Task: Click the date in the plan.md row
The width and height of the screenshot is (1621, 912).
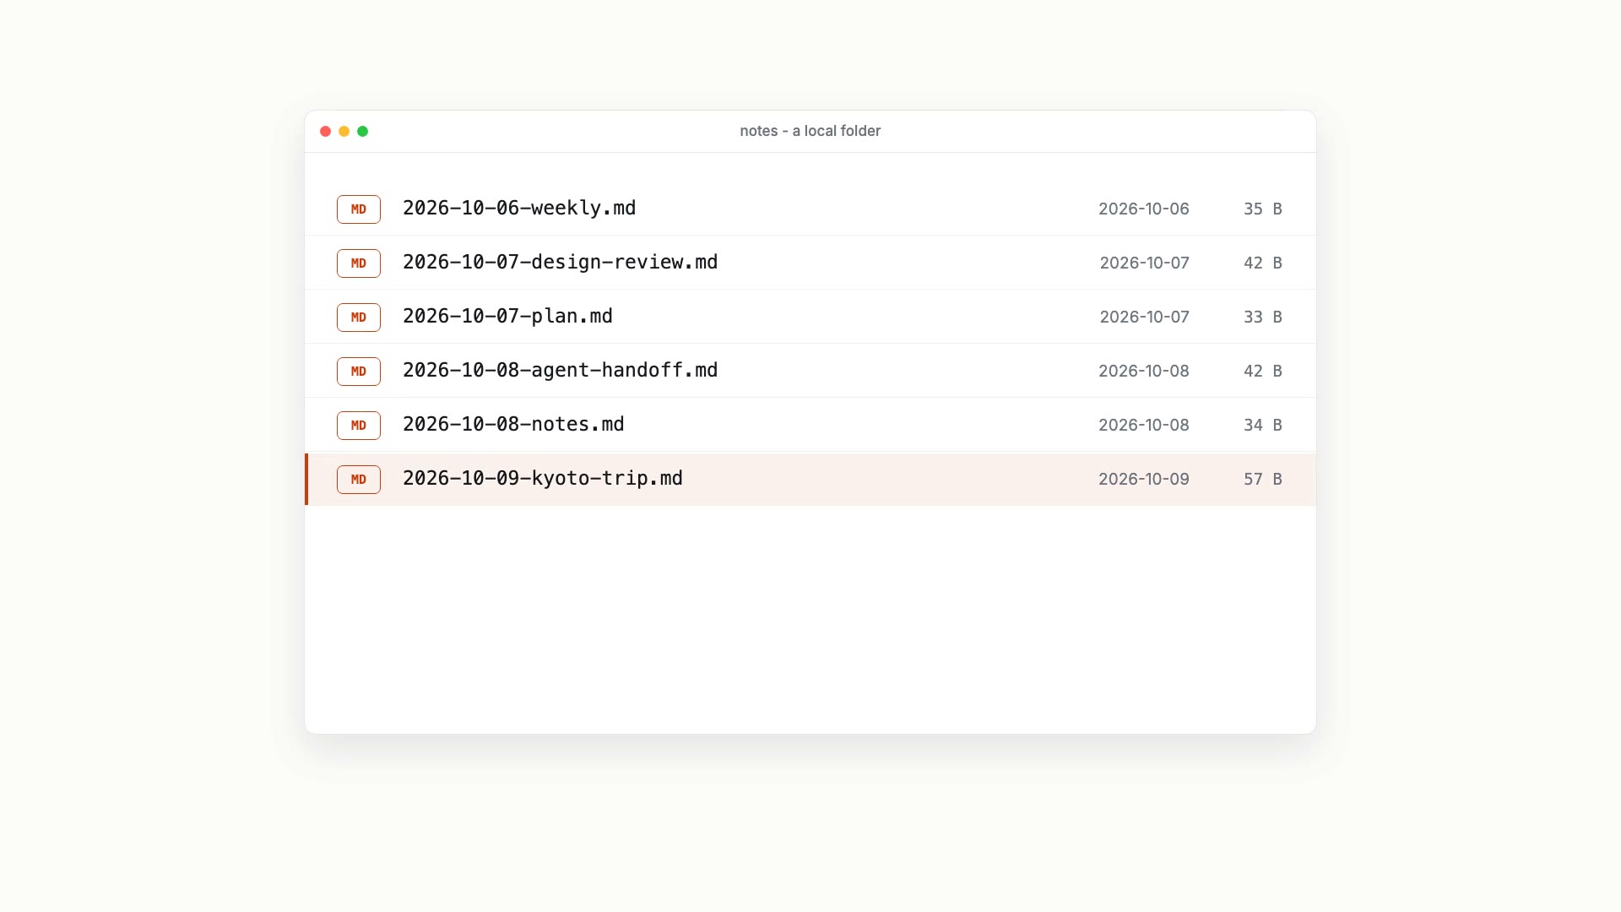Action: point(1145,318)
